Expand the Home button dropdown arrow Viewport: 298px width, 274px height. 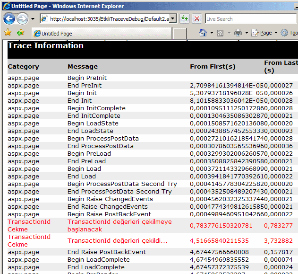211,33
